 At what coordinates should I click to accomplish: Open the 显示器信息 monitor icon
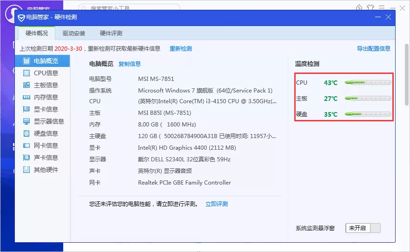26,121
